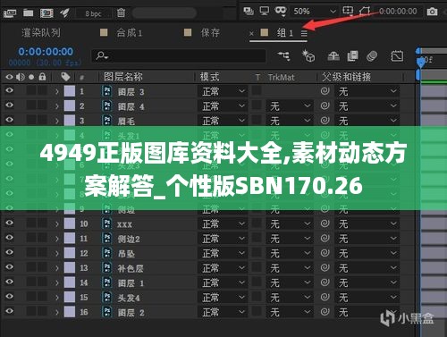Toggle visibility of layer 眉毛
This screenshot has height=337, width=447.
click(x=9, y=120)
